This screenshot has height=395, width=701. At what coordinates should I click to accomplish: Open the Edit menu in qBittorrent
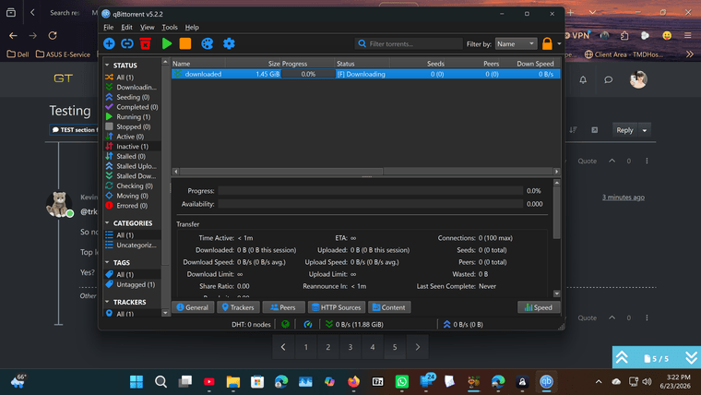tap(126, 28)
